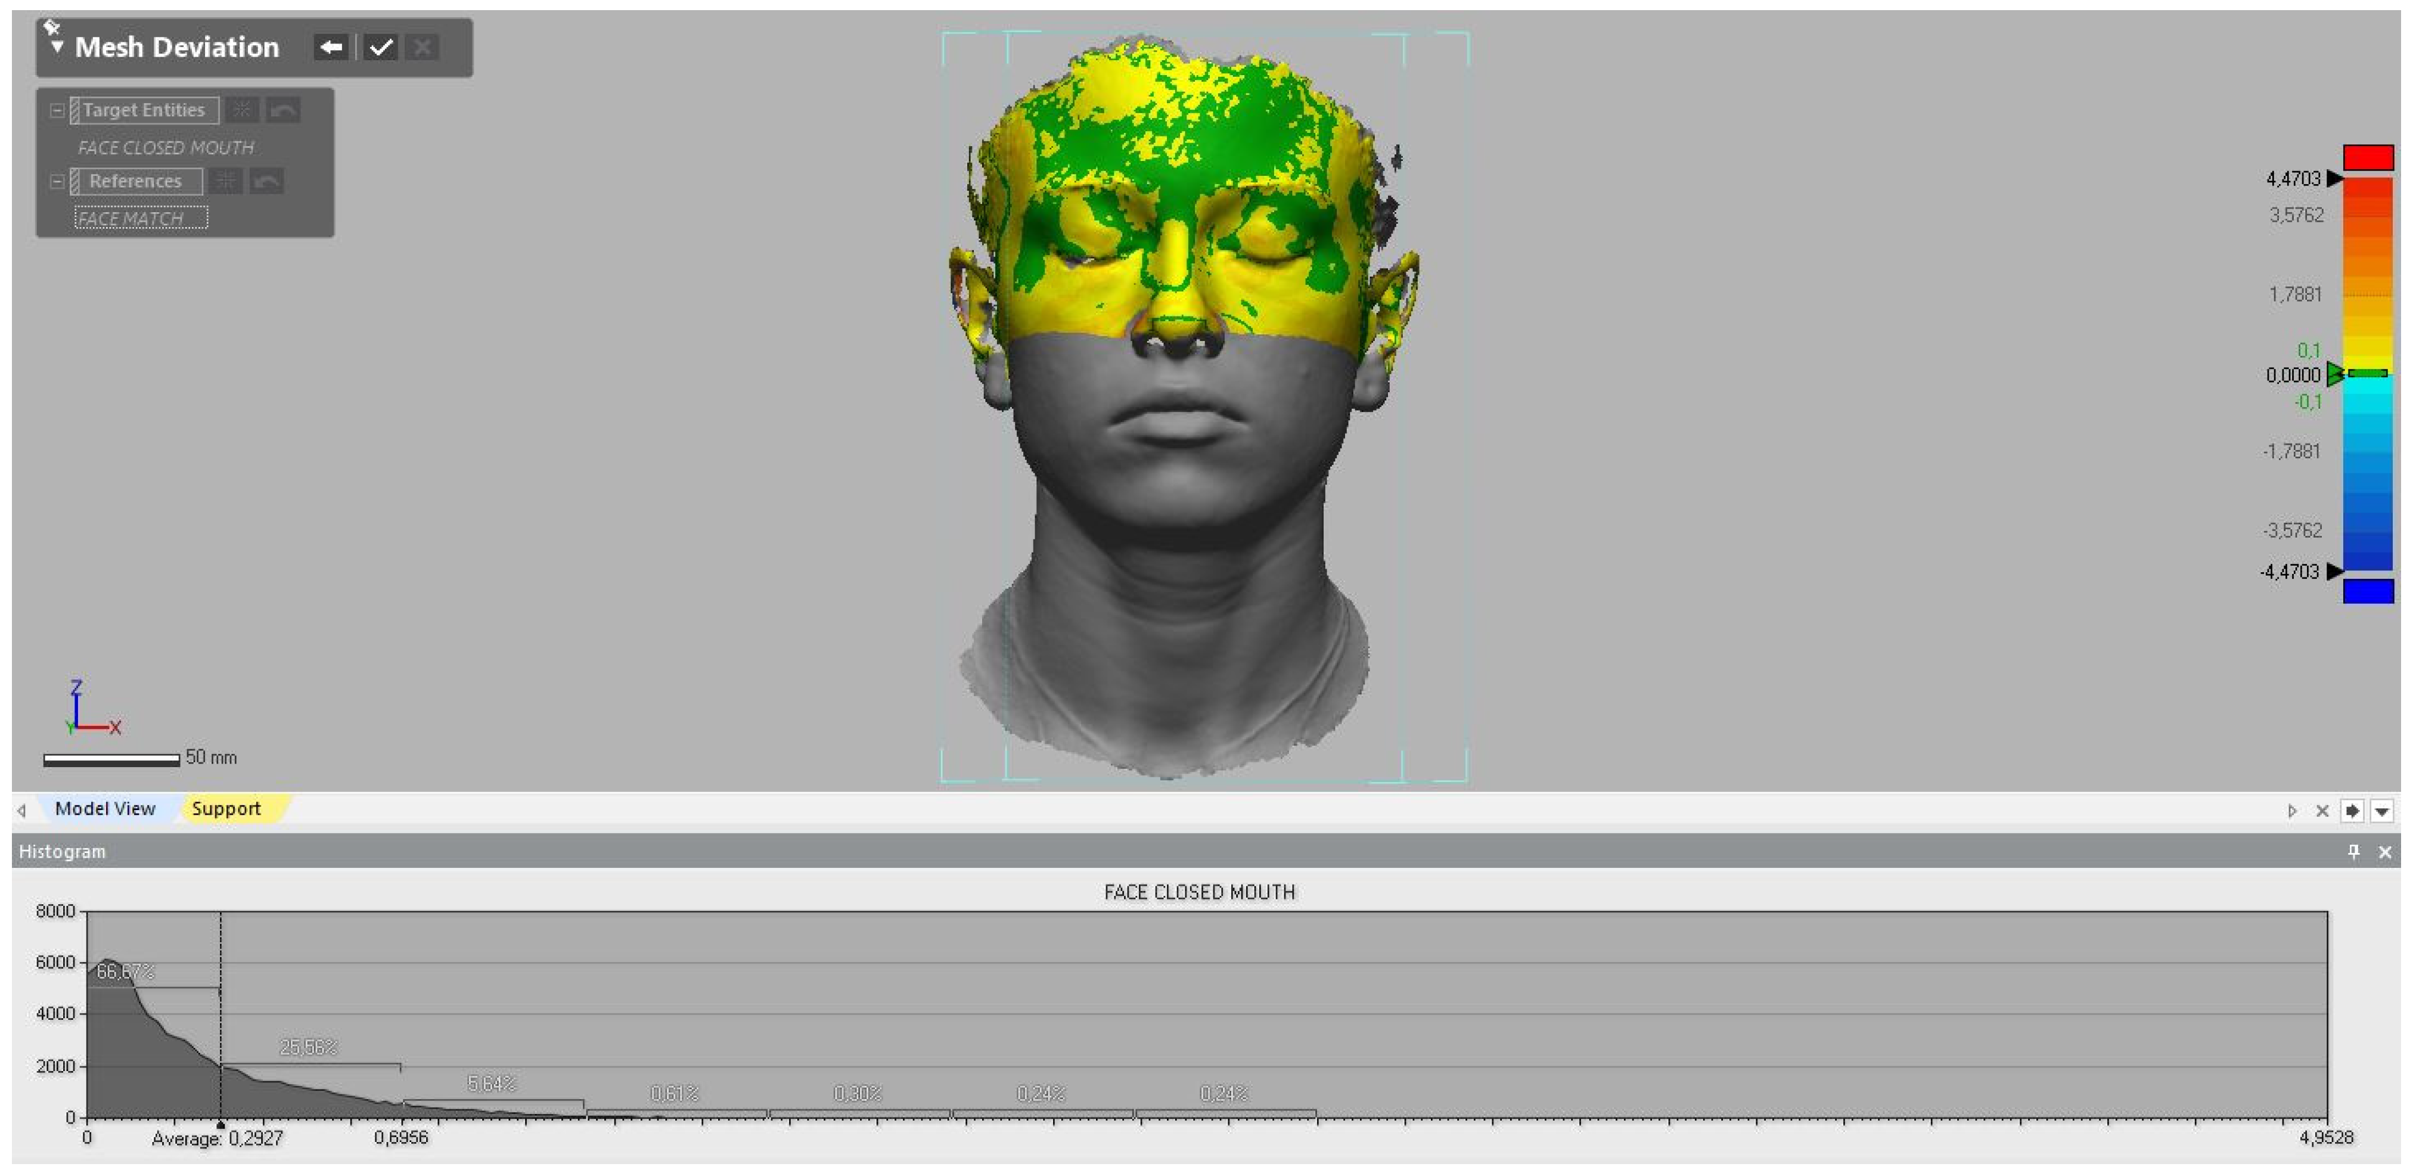Image resolution: width=2413 pixels, height=1176 pixels.
Task: Collapse the Mesh Deviation panel triangle
Action: pos(57,47)
